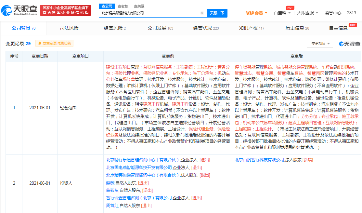Image resolution: width=362 pixels, height=213 pixels.
Task: Open the 天眼企服 dropdown menu
Action: 307,13
